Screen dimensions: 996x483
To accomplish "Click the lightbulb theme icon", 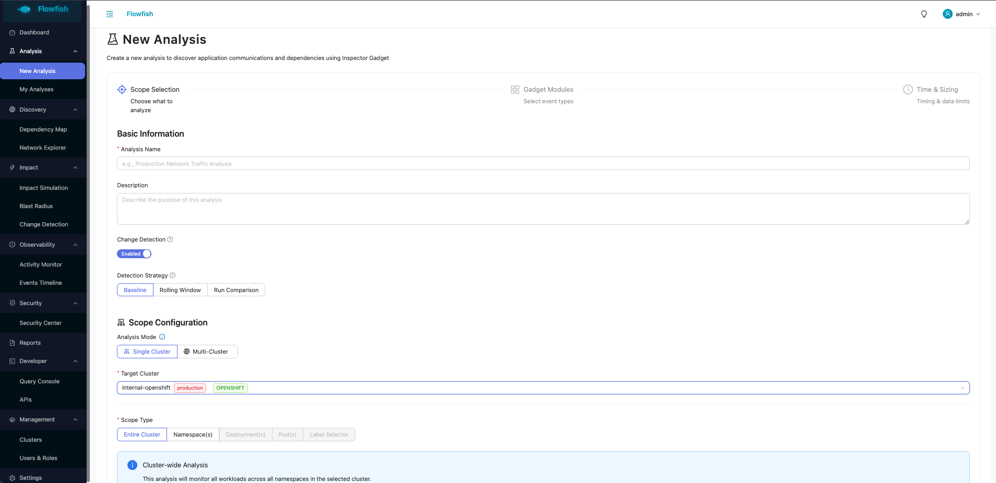I will 924,14.
